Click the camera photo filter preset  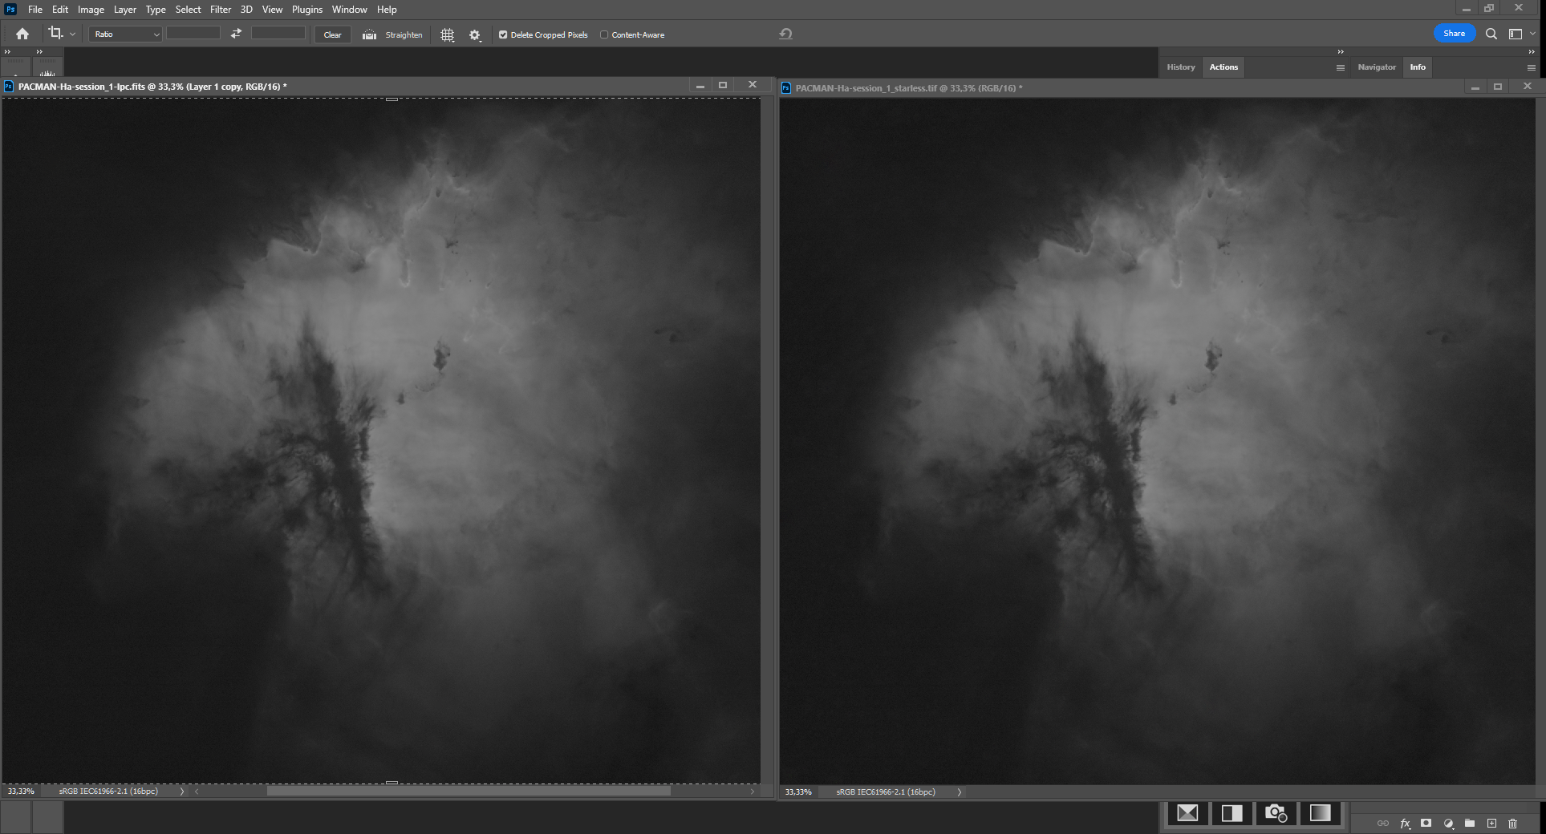[1276, 813]
